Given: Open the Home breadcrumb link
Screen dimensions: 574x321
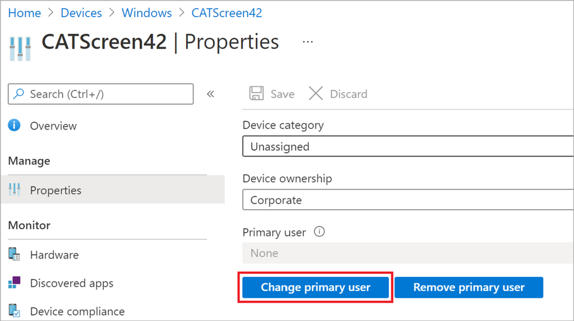Looking at the screenshot, I should 25,13.
